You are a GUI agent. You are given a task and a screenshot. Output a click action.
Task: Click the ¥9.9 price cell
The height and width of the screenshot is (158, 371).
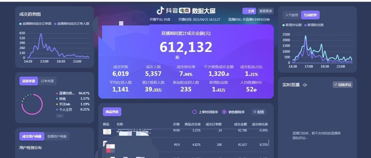(x=176, y=145)
